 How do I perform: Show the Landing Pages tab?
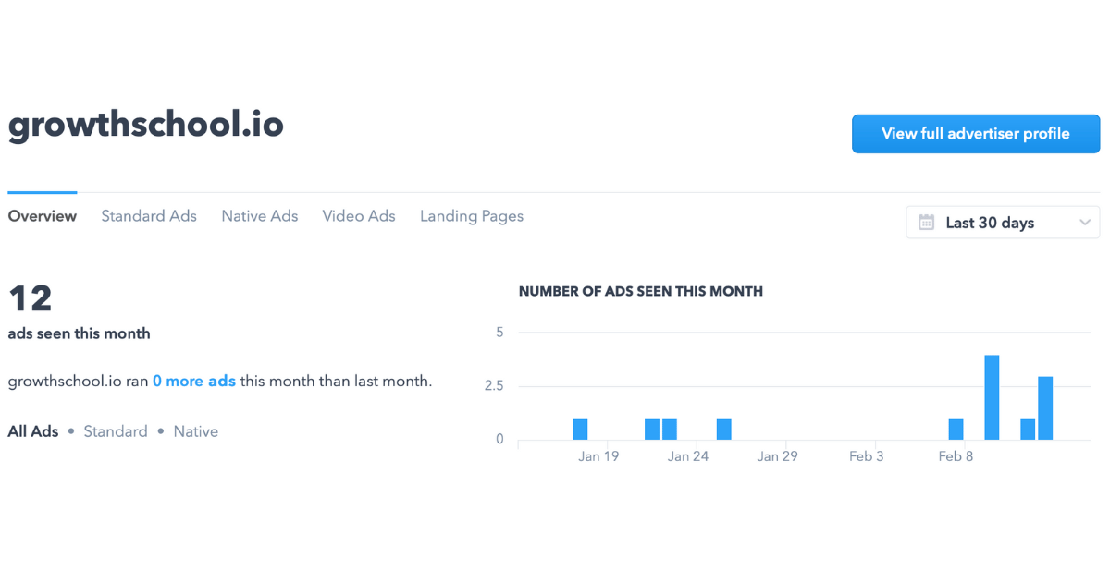point(472,216)
